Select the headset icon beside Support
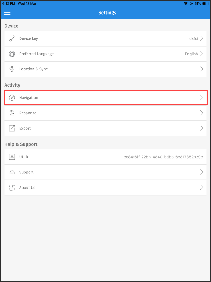 point(12,172)
